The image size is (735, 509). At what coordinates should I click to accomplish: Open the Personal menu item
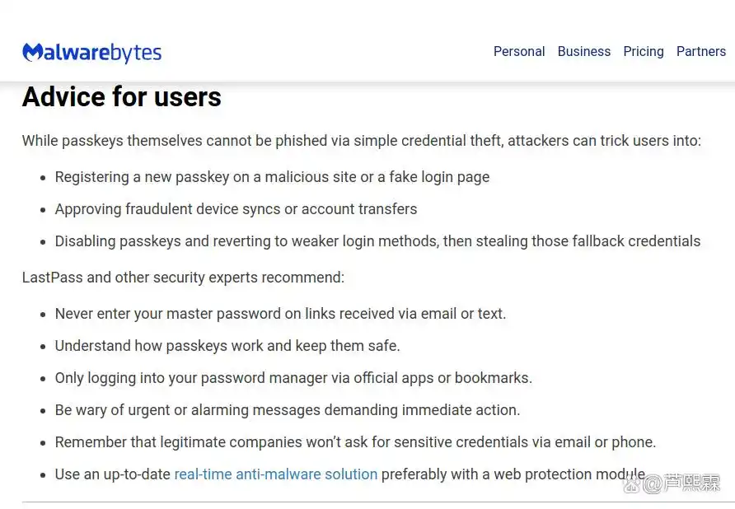point(519,51)
